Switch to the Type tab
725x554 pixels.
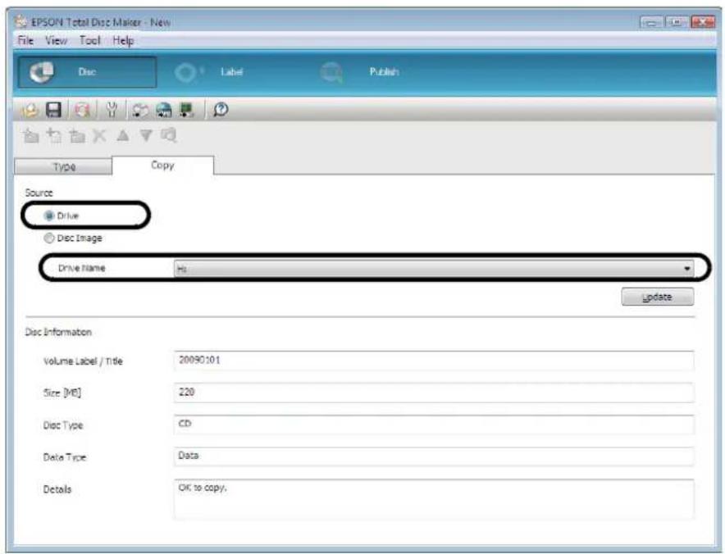click(x=63, y=166)
